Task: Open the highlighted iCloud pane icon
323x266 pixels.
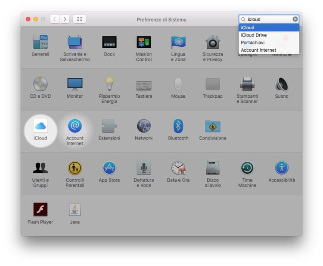Action: click(40, 126)
